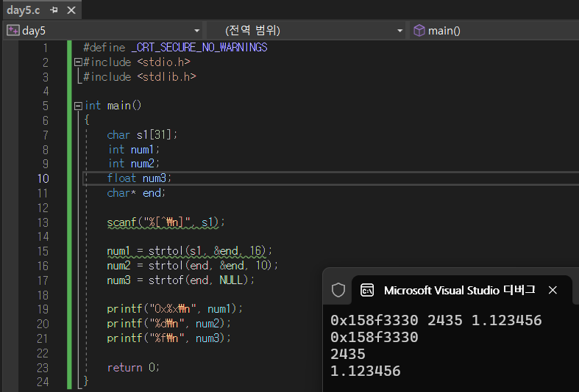Screen dimensions: 579x392
Task: Click the main() cube icon
Action: click(x=419, y=30)
